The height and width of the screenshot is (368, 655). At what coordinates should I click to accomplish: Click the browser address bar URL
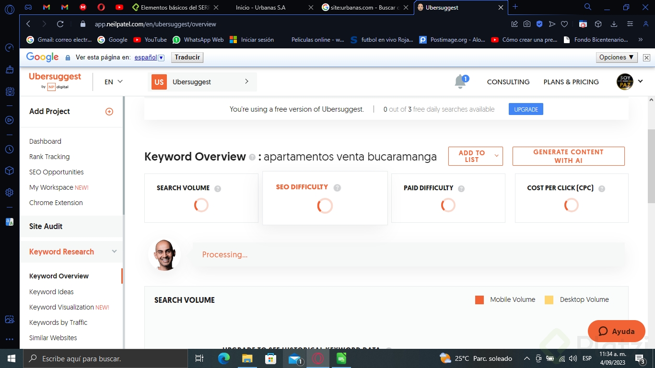click(155, 24)
